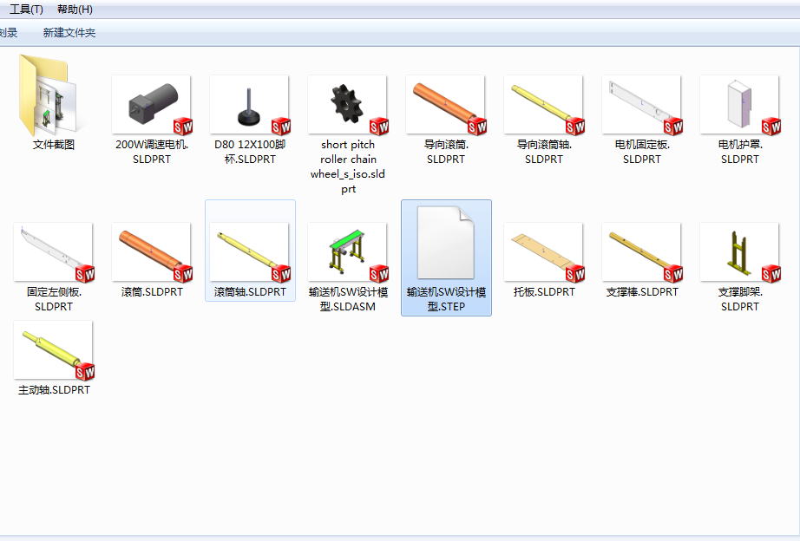Select the 电机固定板.SLDPRT file icon
800x541 pixels.
[x=641, y=105]
